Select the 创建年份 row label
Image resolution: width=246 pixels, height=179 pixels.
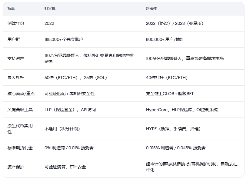pos(16,23)
